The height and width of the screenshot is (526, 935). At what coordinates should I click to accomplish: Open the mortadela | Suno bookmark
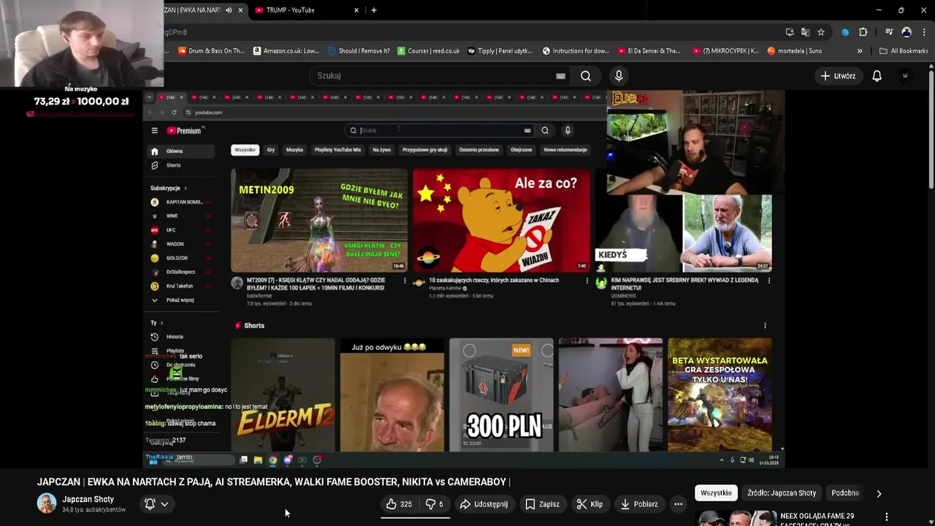[795, 51]
